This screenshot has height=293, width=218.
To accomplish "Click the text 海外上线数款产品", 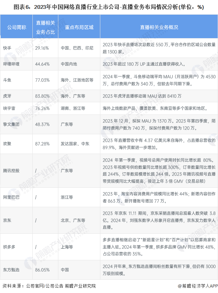I will (119, 108).
